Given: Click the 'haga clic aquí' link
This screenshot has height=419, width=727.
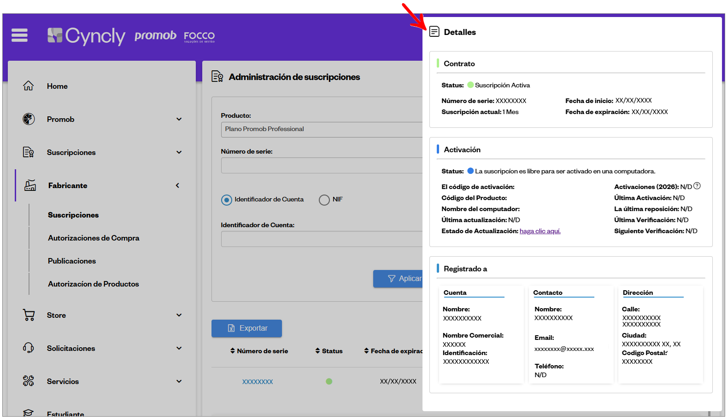Looking at the screenshot, I should 540,231.
